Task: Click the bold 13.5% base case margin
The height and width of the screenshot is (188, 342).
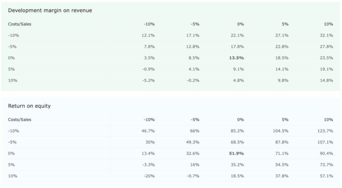Action: tap(236, 58)
